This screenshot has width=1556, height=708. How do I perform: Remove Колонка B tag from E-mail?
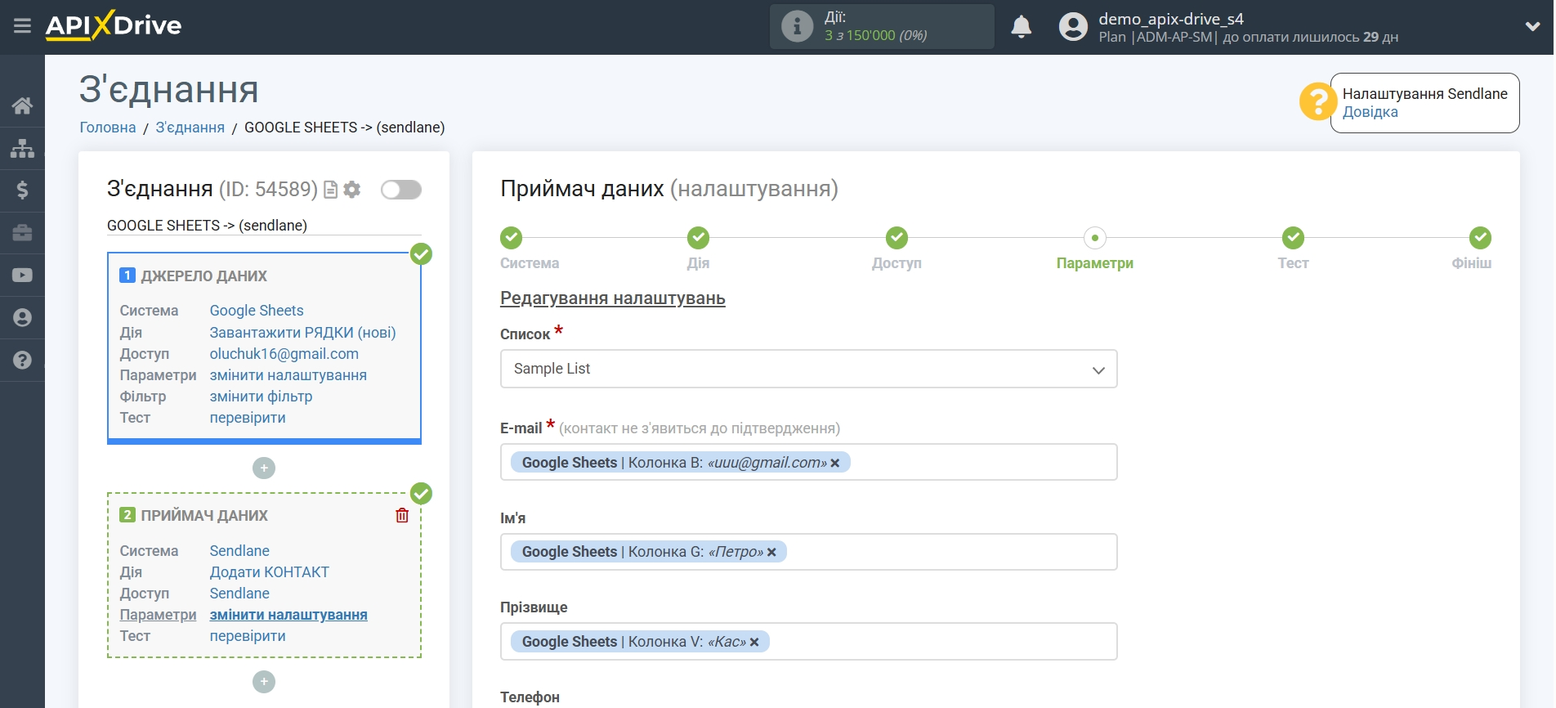835,463
